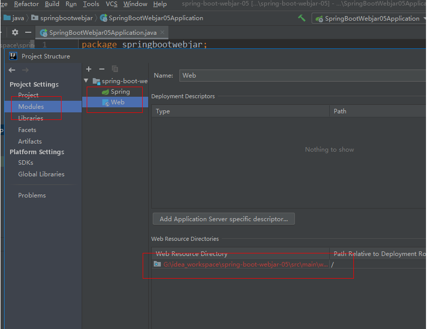Click the package springbootwebjar code line
Viewport: 427px width, 329px height.
144,44
